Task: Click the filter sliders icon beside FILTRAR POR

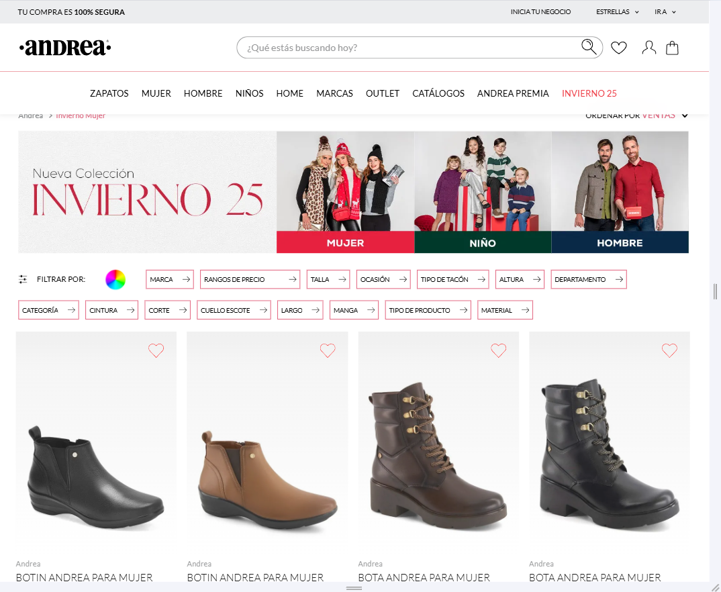Action: click(21, 279)
